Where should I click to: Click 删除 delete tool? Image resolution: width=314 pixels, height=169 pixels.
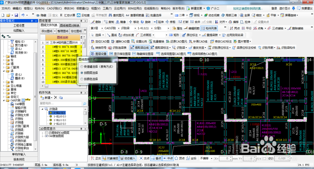96,22
